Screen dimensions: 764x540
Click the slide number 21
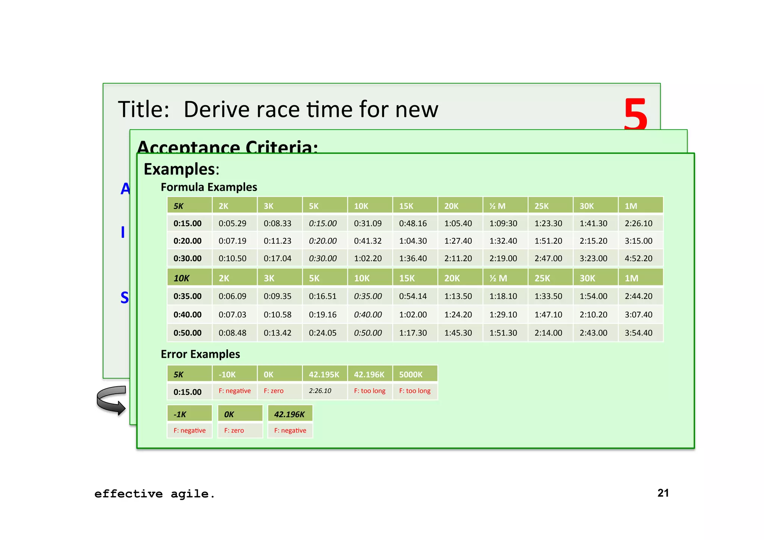point(663,493)
